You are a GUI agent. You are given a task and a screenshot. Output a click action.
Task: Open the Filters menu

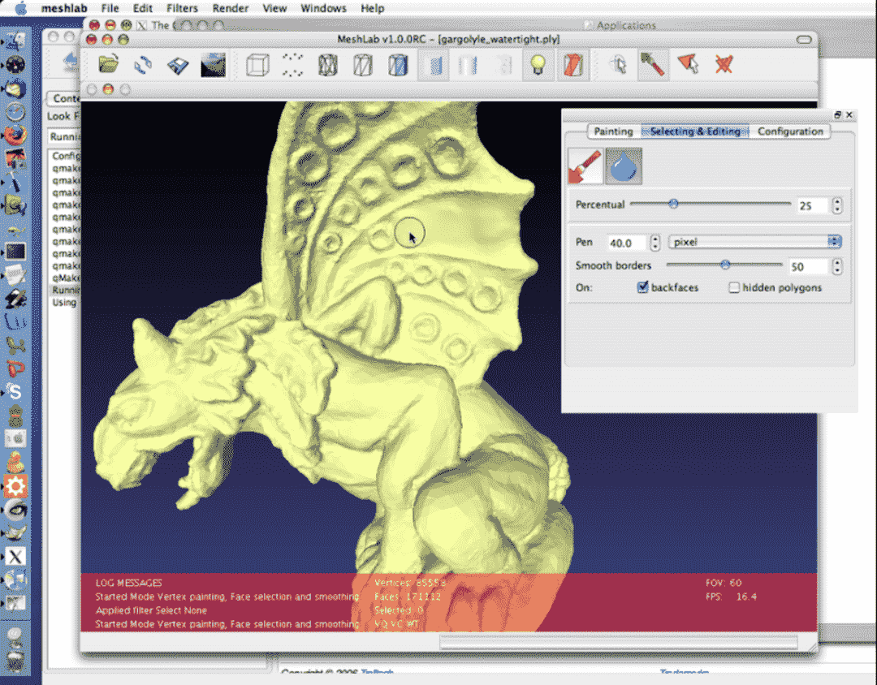coord(182,8)
